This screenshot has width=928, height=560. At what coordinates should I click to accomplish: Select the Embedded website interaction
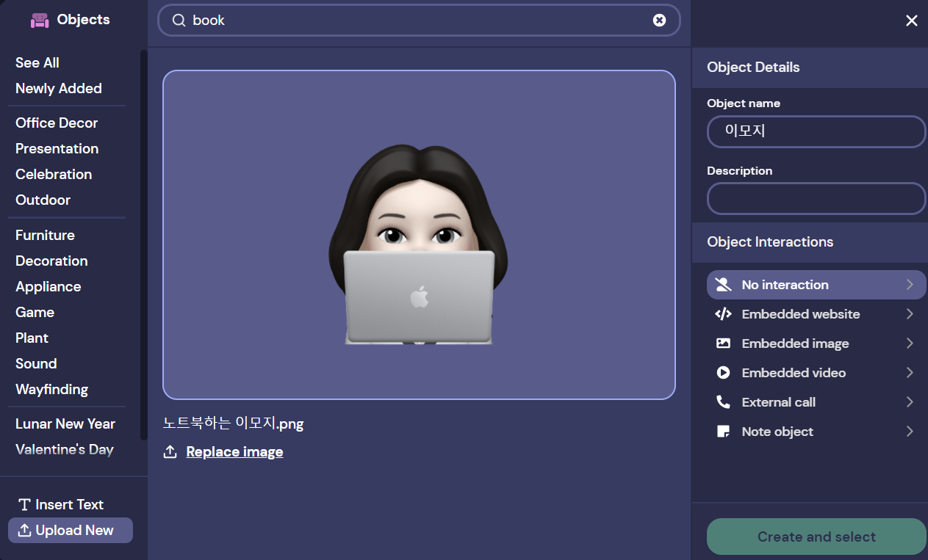click(x=816, y=314)
